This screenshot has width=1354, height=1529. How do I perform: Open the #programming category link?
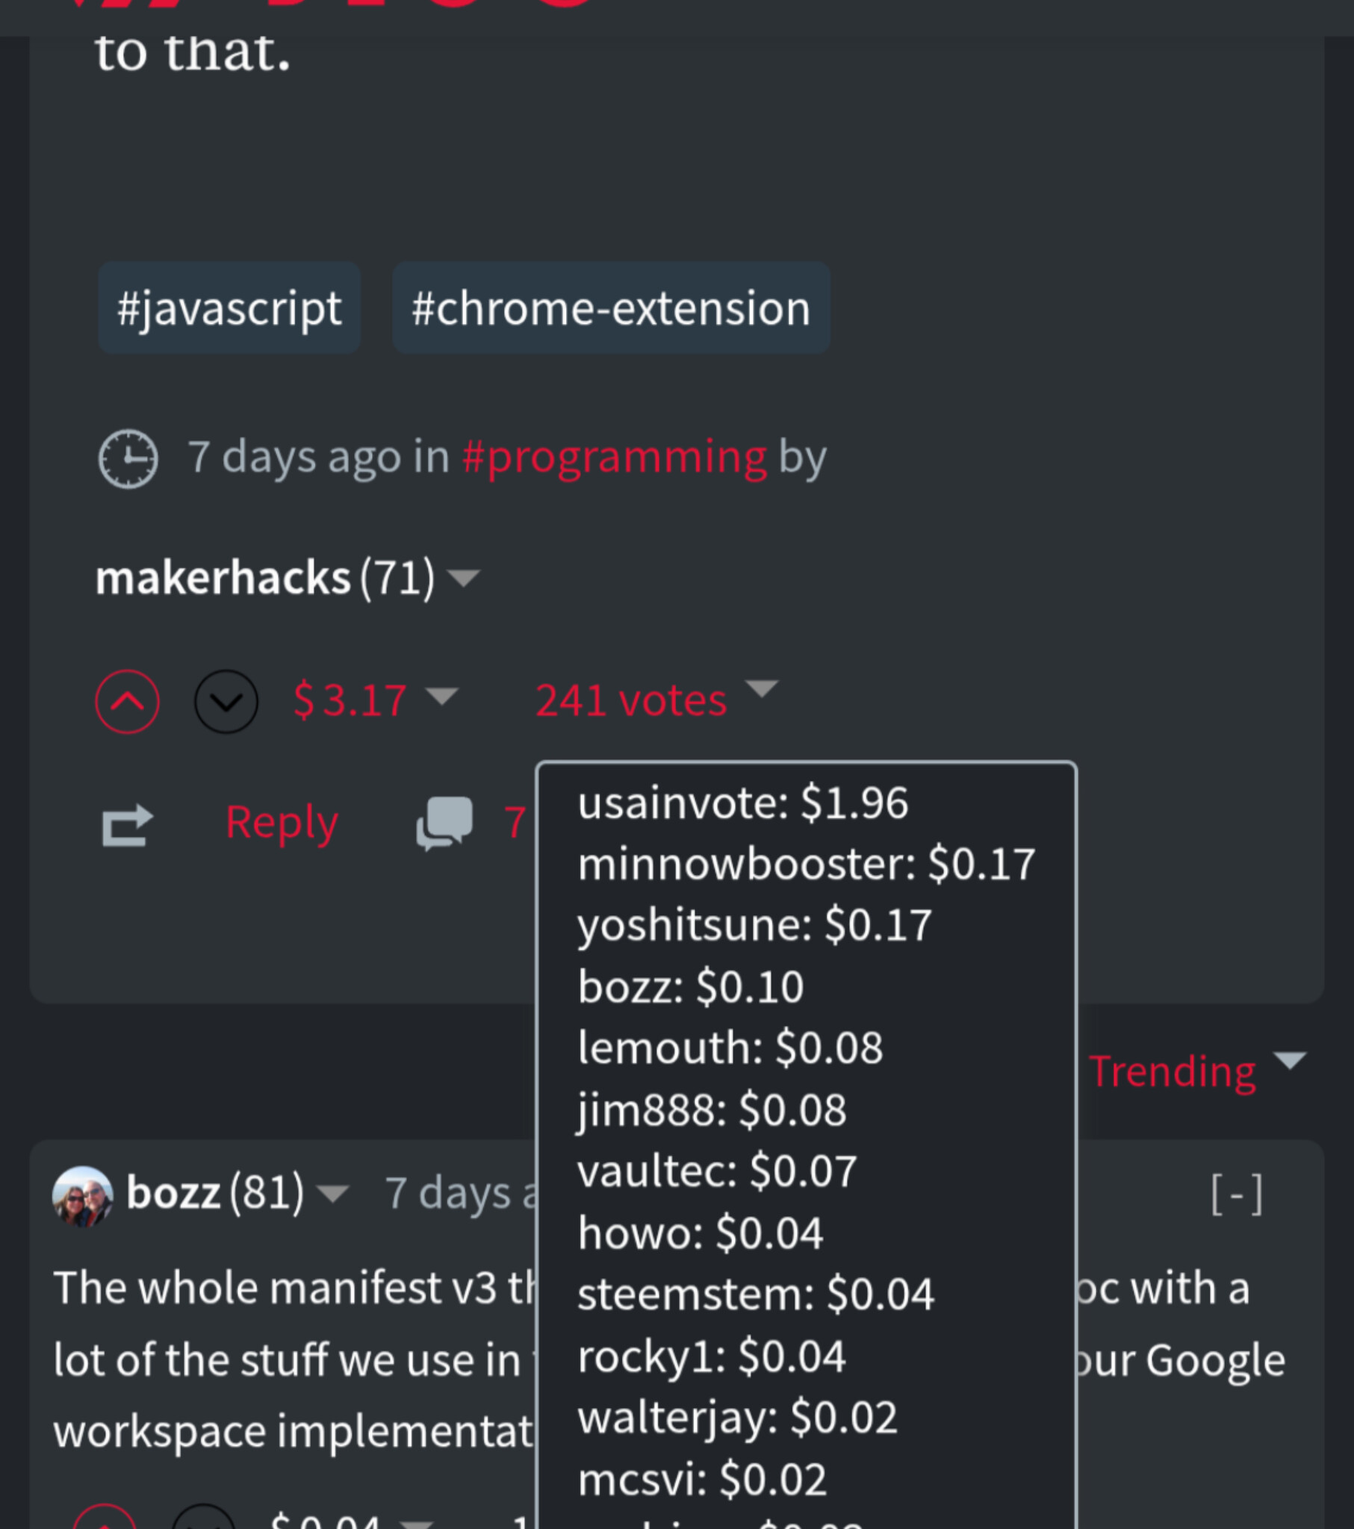[x=614, y=456]
